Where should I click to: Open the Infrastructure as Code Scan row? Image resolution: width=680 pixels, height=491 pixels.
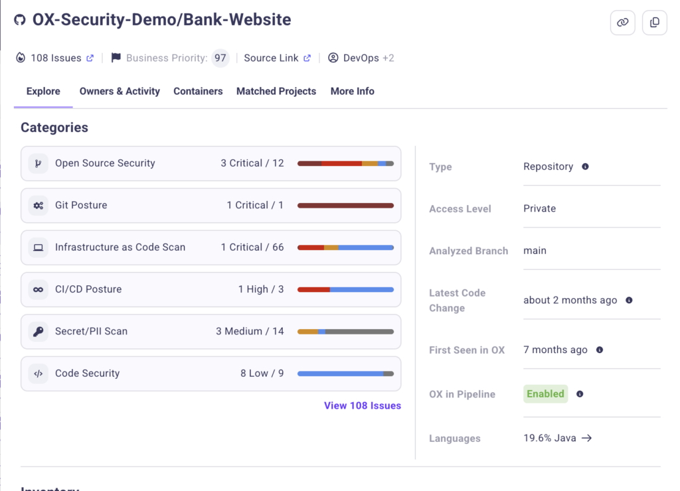coord(211,247)
